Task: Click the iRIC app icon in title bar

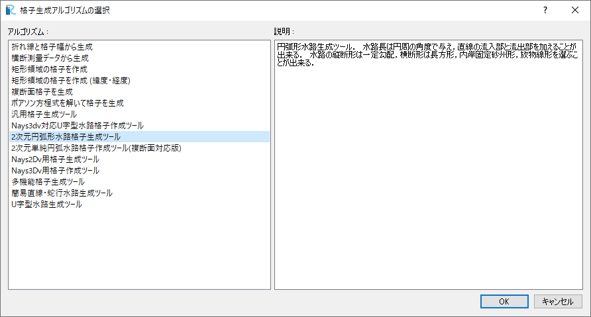Action: click(x=11, y=10)
